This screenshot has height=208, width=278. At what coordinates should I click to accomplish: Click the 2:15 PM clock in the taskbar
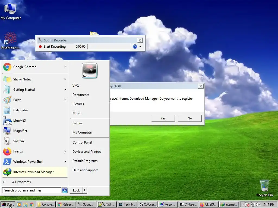[x=269, y=204]
